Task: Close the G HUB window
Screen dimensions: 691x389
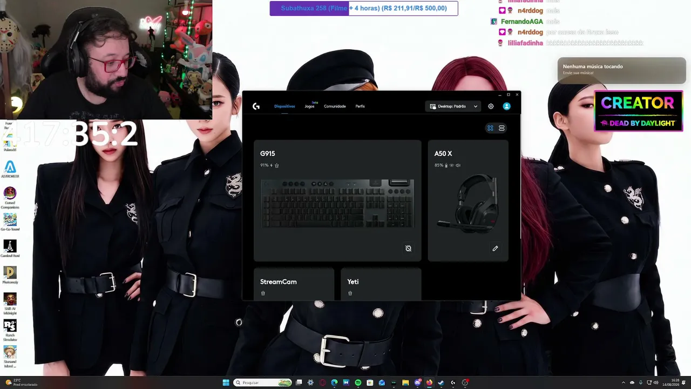Action: [x=517, y=95]
